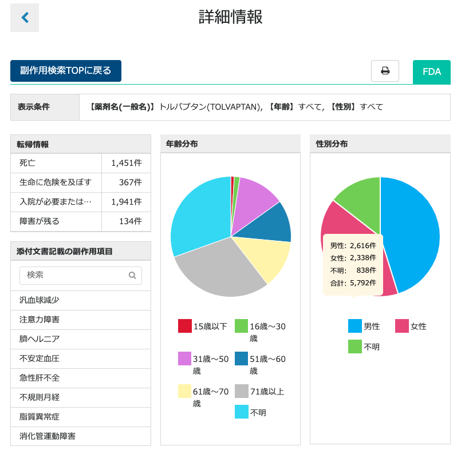Click the gender chart 不明 green swatch

355,347
